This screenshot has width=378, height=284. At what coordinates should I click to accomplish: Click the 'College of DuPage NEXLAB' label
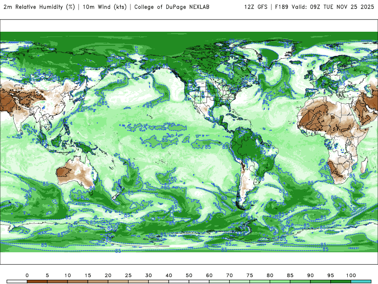pos(172,7)
